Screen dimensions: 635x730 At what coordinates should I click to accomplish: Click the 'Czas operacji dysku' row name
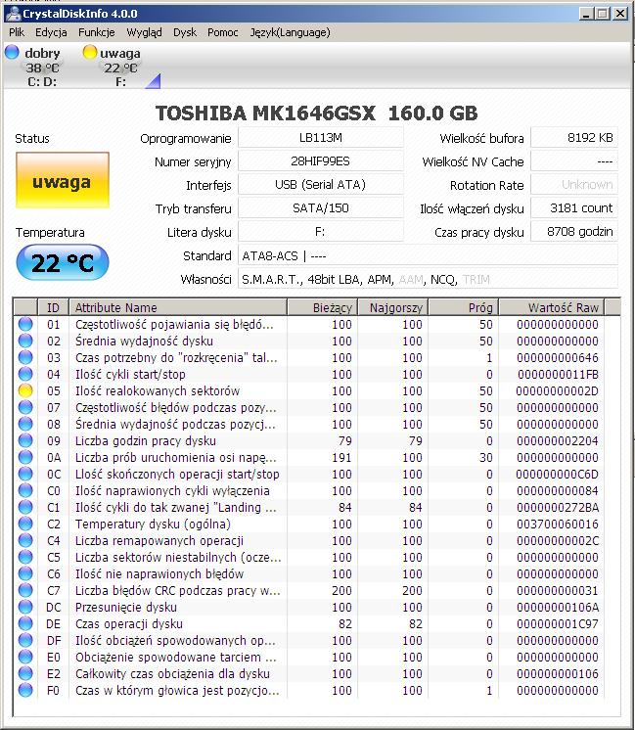click(x=129, y=624)
